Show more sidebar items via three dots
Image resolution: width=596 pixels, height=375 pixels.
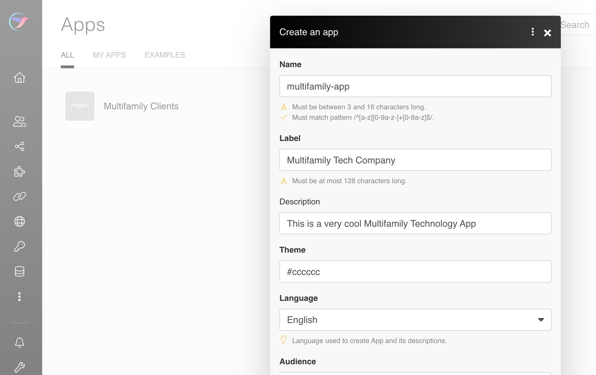pyautogui.click(x=19, y=297)
